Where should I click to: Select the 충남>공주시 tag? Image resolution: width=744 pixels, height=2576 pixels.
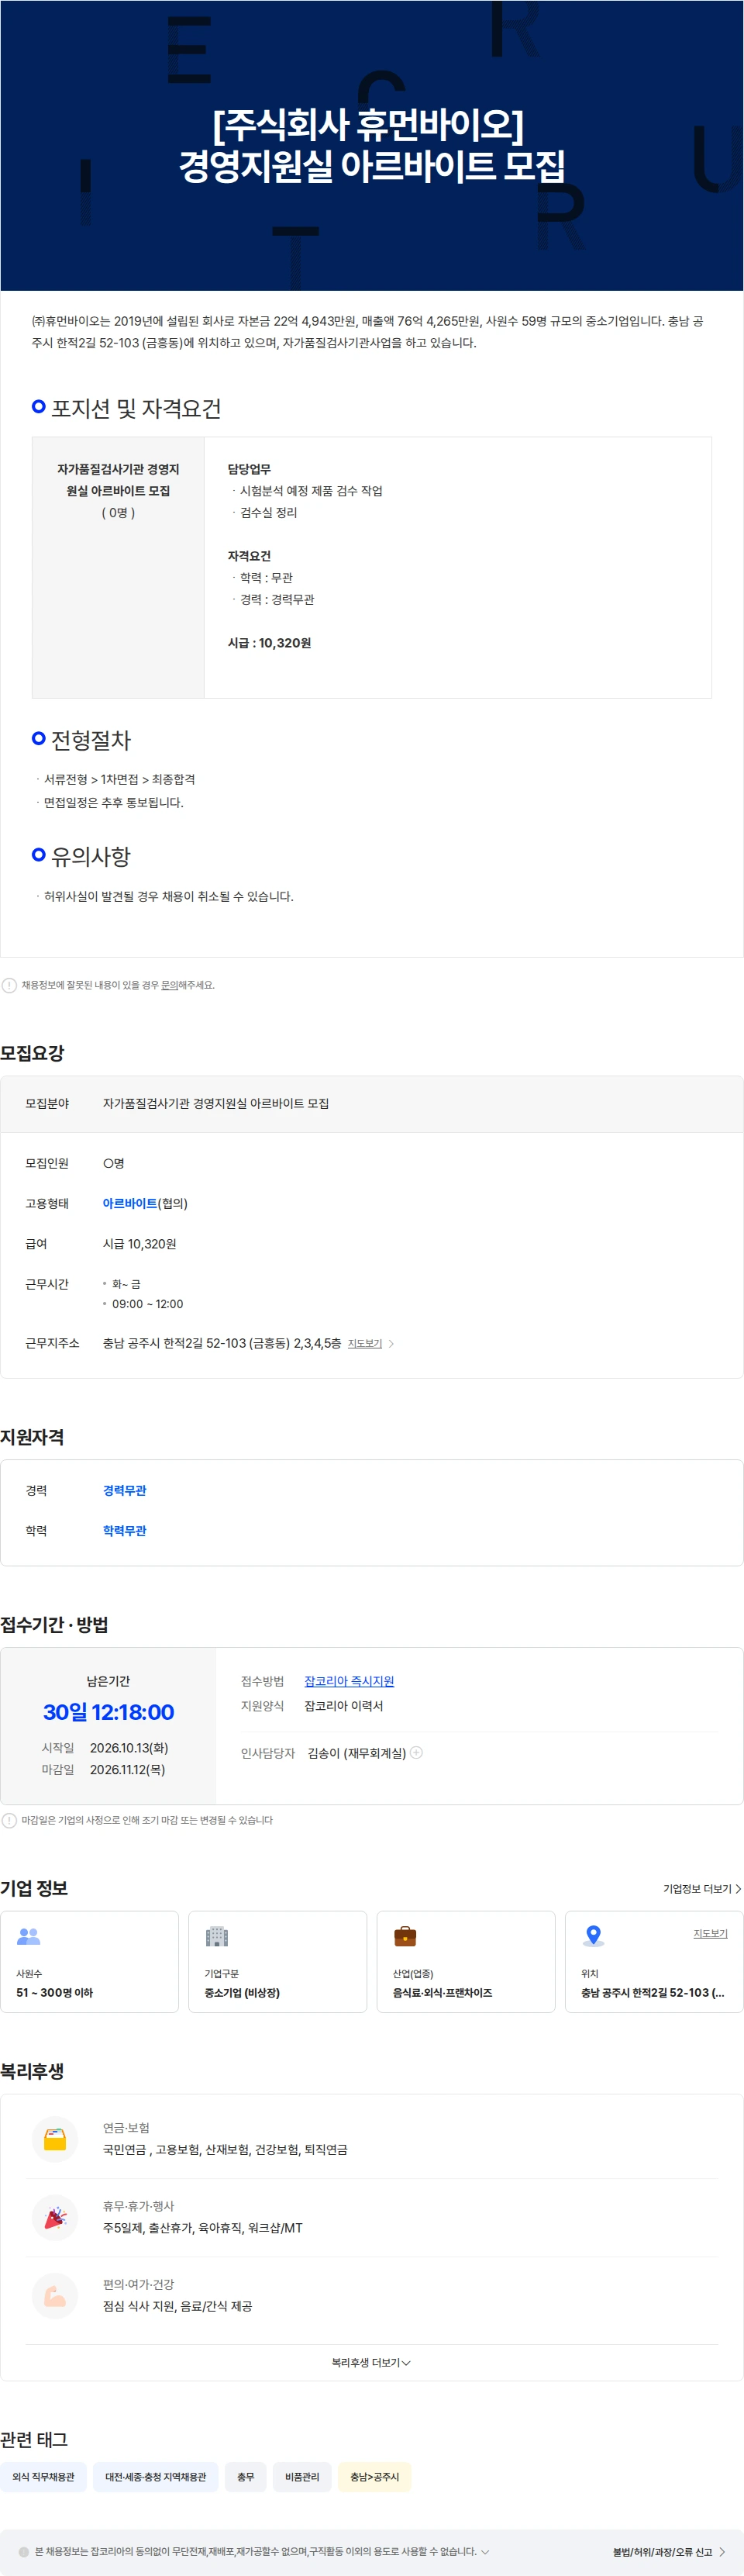pyautogui.click(x=374, y=2476)
